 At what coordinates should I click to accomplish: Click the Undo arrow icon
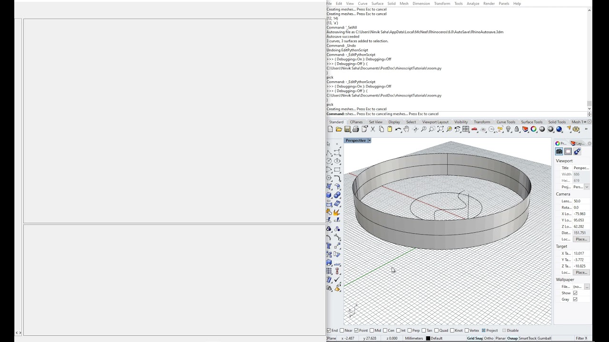point(398,129)
